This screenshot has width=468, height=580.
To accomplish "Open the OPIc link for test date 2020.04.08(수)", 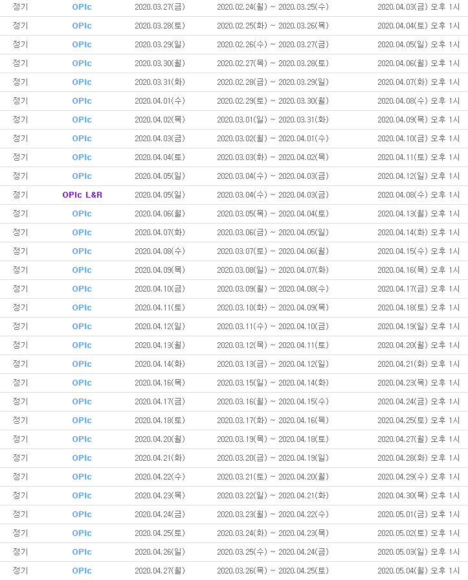I will [82, 251].
